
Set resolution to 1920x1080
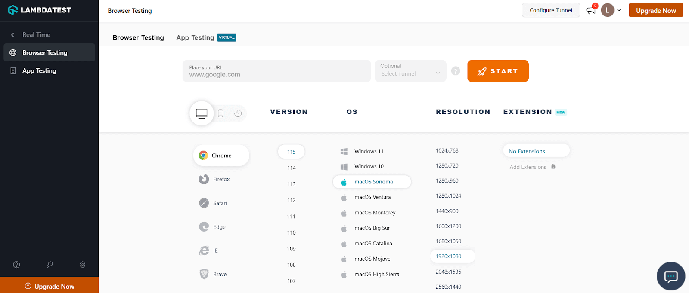(453, 256)
